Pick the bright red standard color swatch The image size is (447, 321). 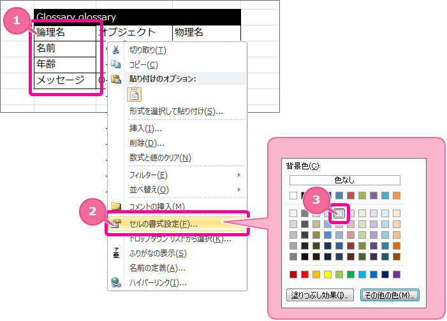point(305,275)
